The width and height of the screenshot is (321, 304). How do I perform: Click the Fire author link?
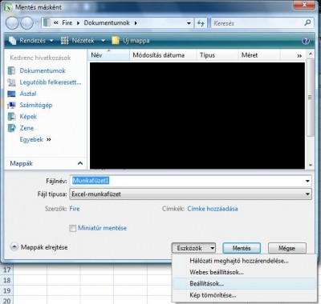click(75, 209)
